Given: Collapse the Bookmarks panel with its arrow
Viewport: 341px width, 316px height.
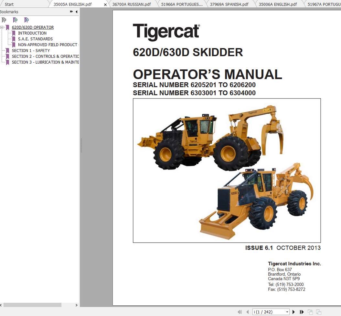Looking at the screenshot, I should [x=76, y=12].
